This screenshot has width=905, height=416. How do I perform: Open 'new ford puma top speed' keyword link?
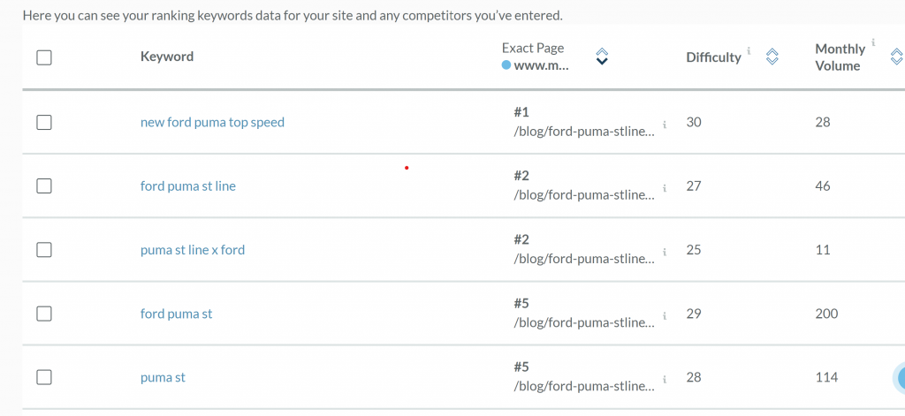tap(212, 123)
